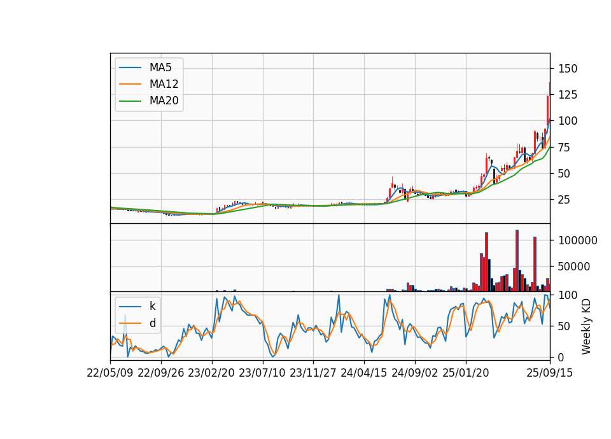Click the 0 tick on Weekly KD axis

(x=561, y=357)
